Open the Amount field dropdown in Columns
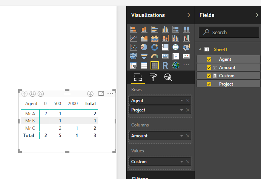The image size is (261, 179). tap(181, 136)
